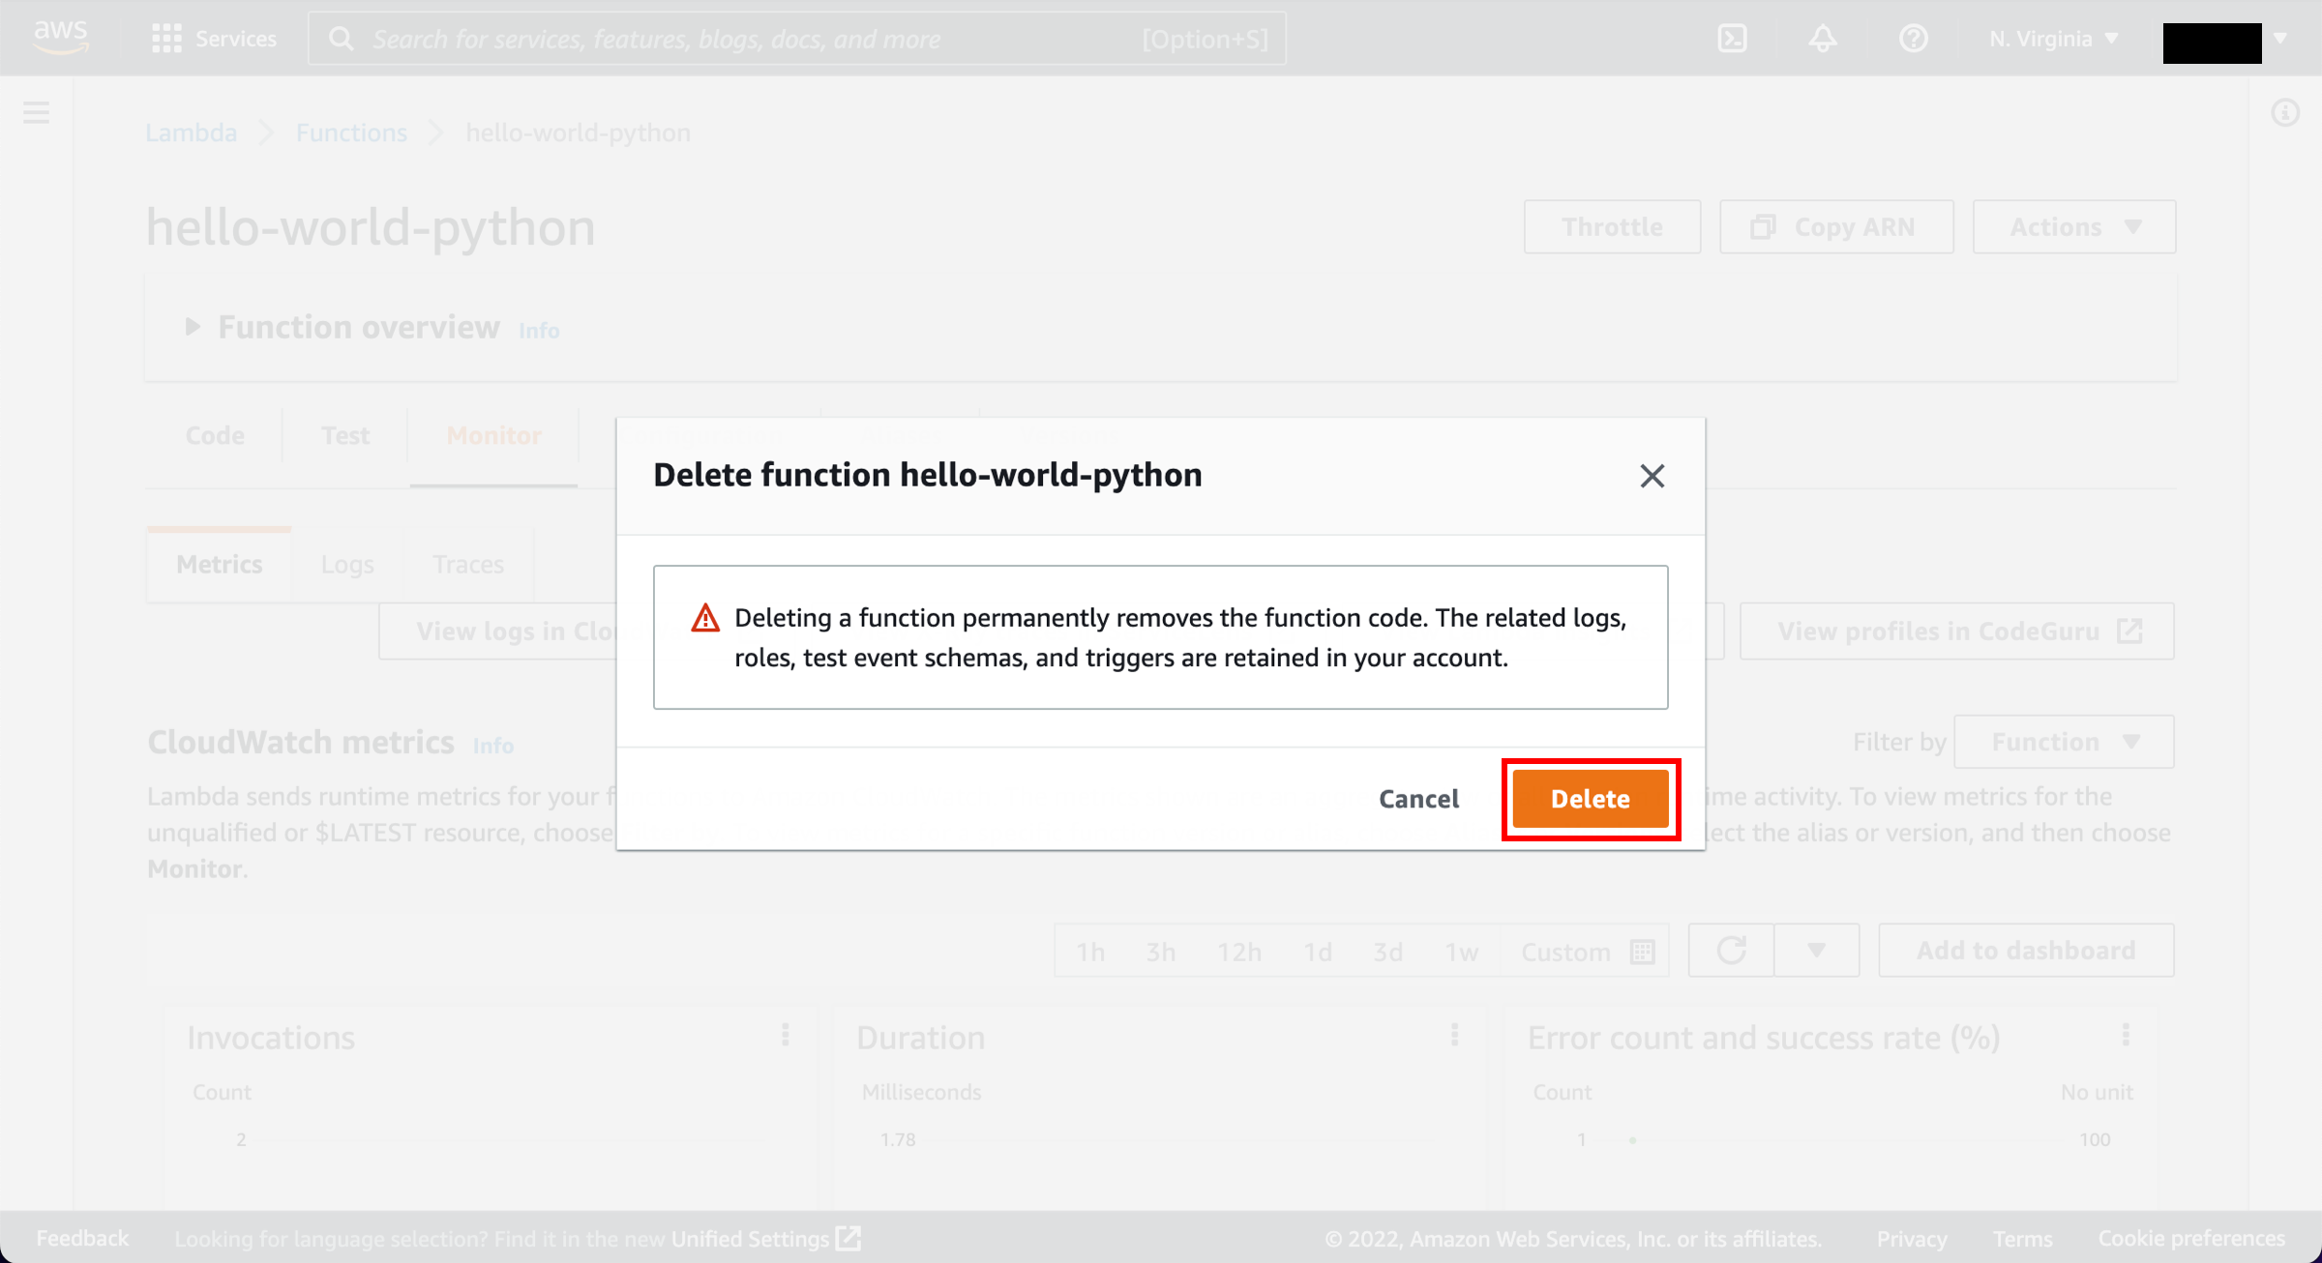Switch to the Code tab

(215, 435)
